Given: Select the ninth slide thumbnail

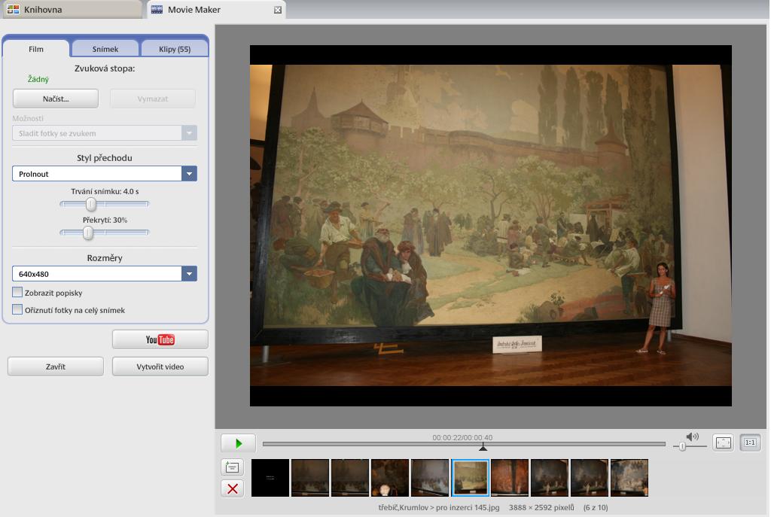Looking at the screenshot, I should pyautogui.click(x=590, y=478).
